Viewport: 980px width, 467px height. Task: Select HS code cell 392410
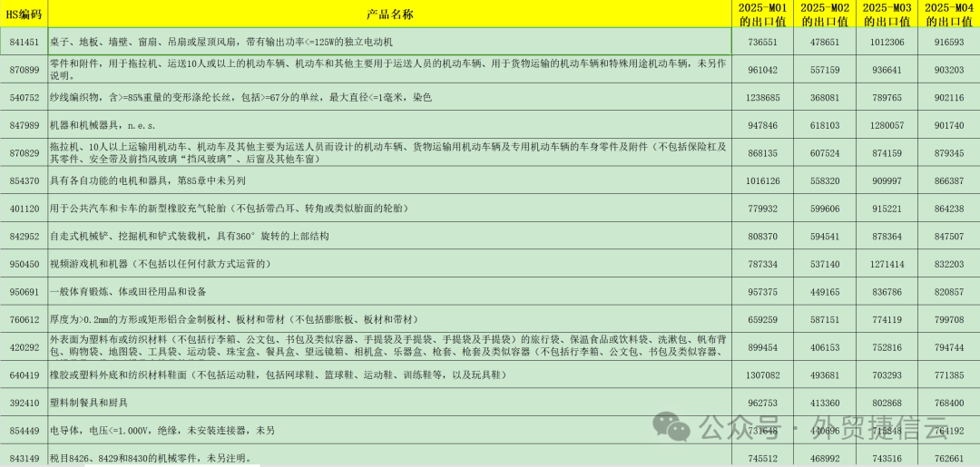point(24,402)
